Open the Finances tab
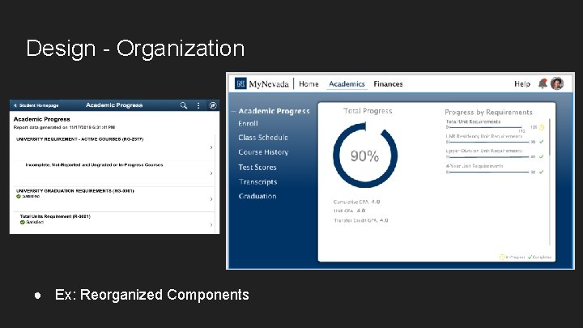The width and height of the screenshot is (583, 328). pos(388,84)
